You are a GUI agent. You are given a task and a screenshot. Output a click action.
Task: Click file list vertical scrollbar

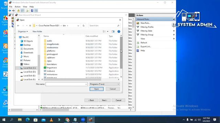pyautogui.click(x=121, y=53)
